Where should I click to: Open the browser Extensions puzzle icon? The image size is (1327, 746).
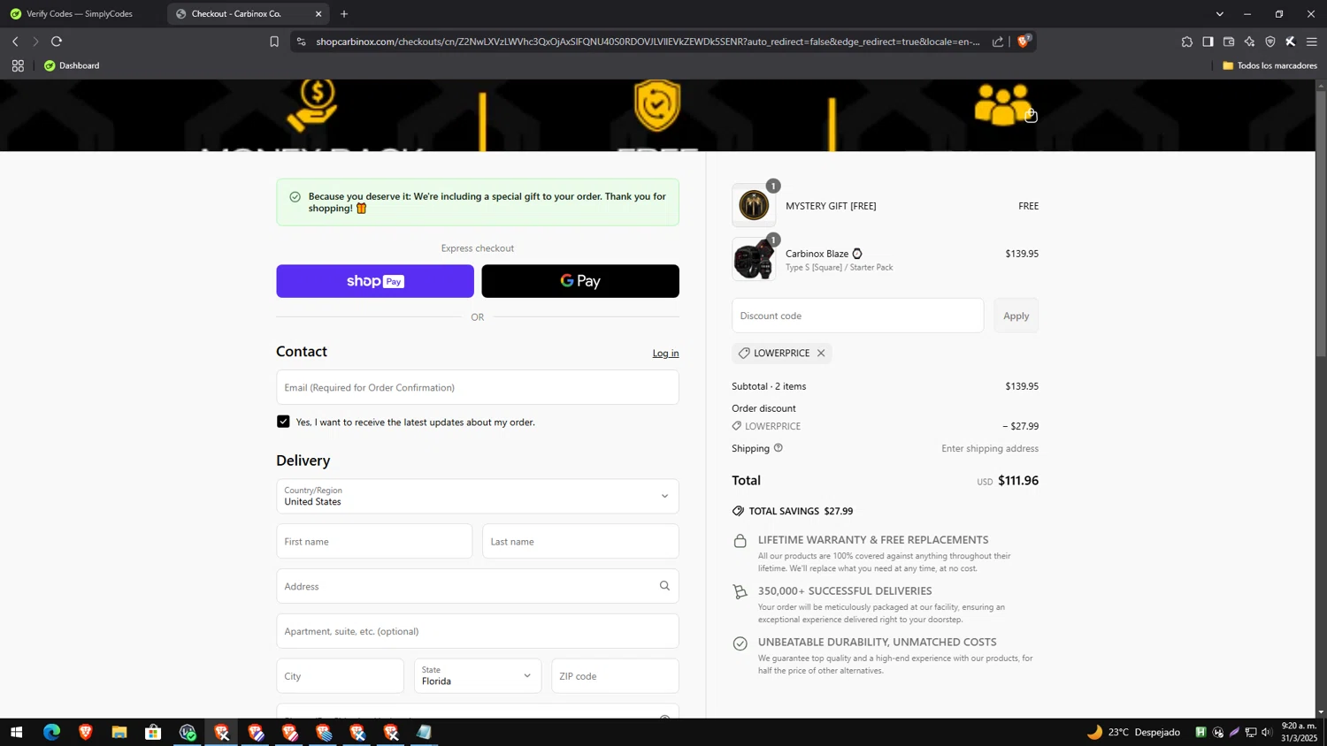click(1187, 42)
